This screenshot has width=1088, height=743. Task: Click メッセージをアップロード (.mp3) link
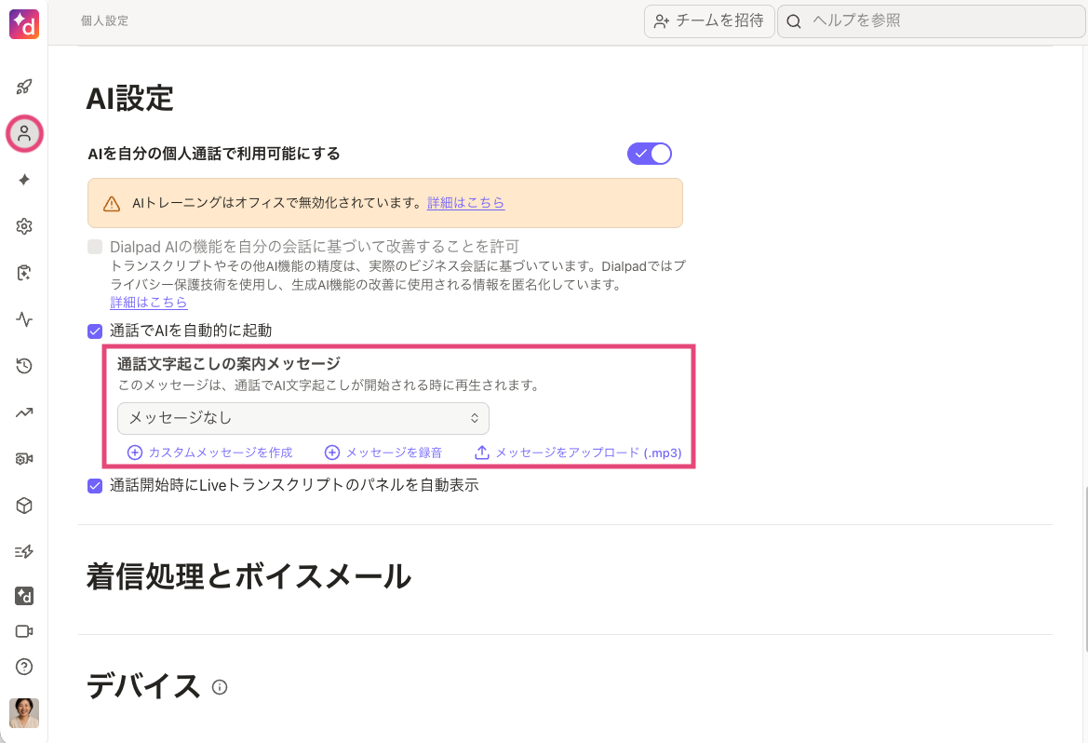pyautogui.click(x=588, y=453)
